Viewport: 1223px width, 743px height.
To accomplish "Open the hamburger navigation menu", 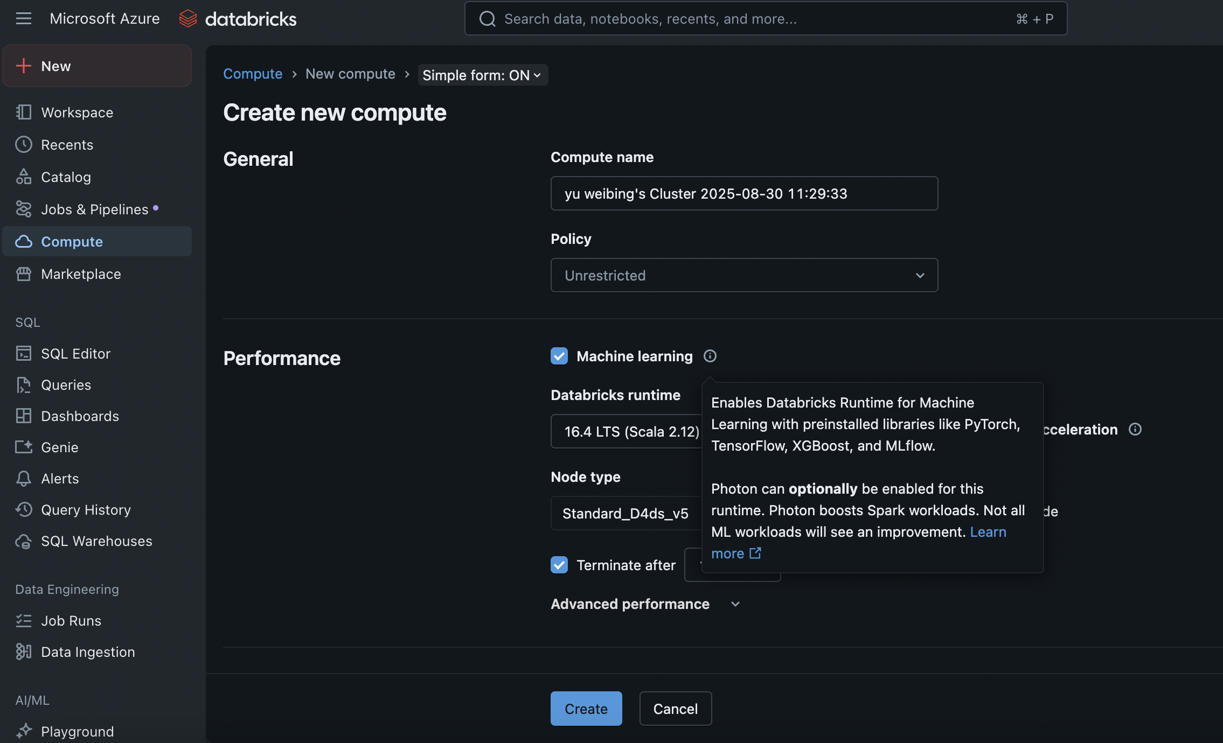I will click(x=24, y=19).
